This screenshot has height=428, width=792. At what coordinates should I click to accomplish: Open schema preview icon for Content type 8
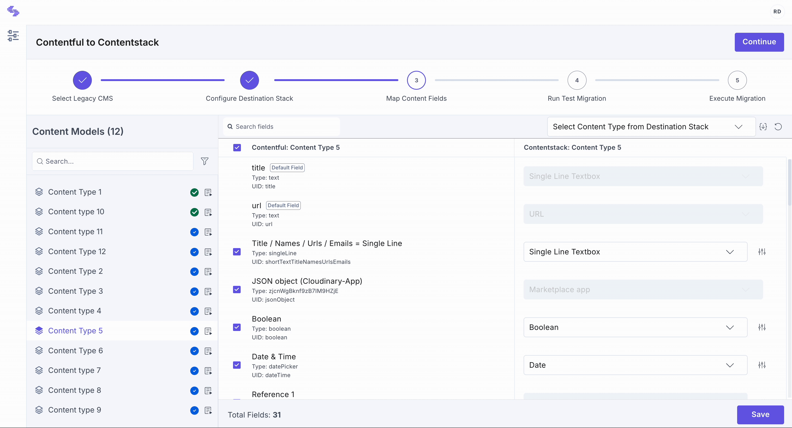[x=208, y=390]
